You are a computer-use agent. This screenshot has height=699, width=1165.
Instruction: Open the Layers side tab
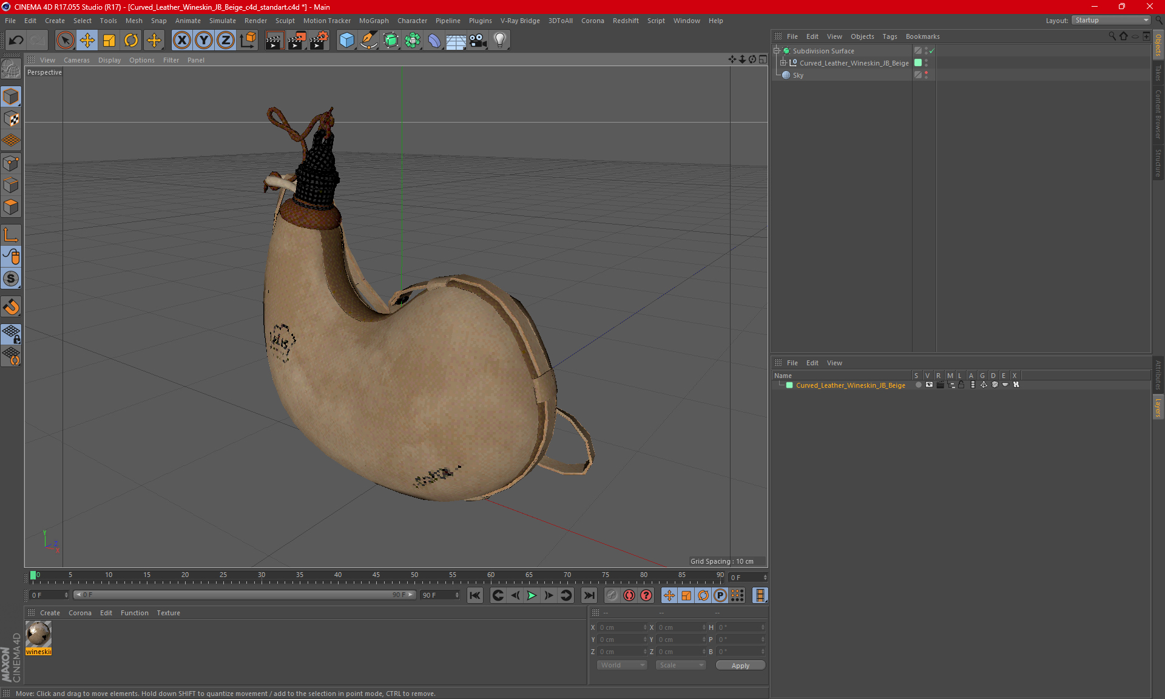pyautogui.click(x=1158, y=407)
